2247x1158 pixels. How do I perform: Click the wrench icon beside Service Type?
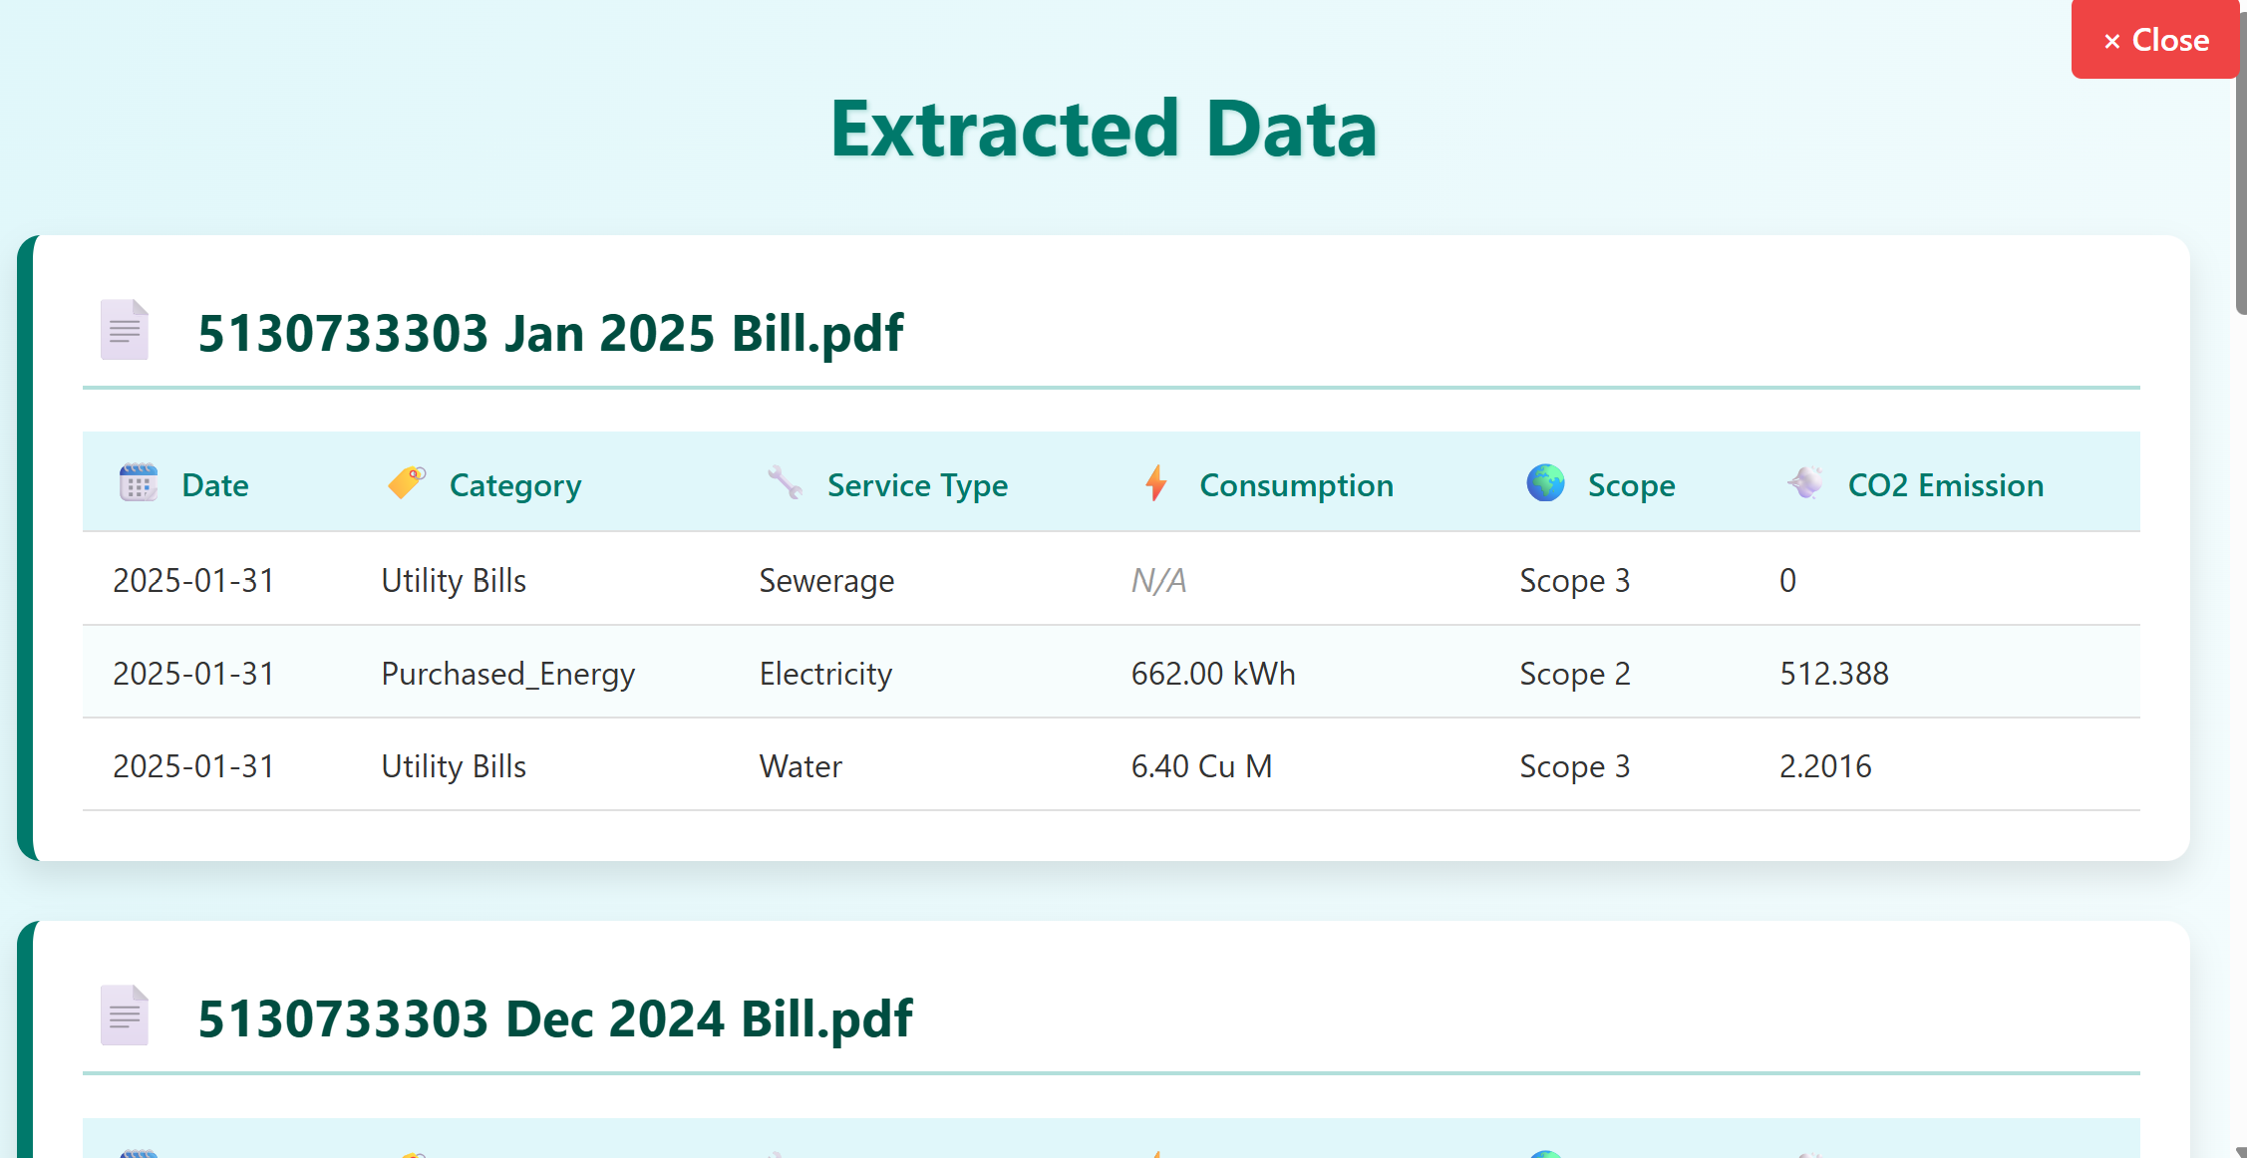point(785,482)
